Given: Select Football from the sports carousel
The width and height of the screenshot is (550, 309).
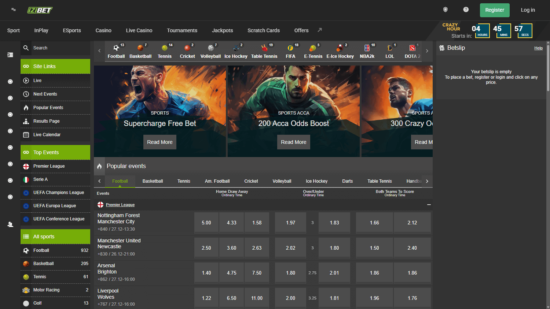Looking at the screenshot, I should [x=116, y=51].
